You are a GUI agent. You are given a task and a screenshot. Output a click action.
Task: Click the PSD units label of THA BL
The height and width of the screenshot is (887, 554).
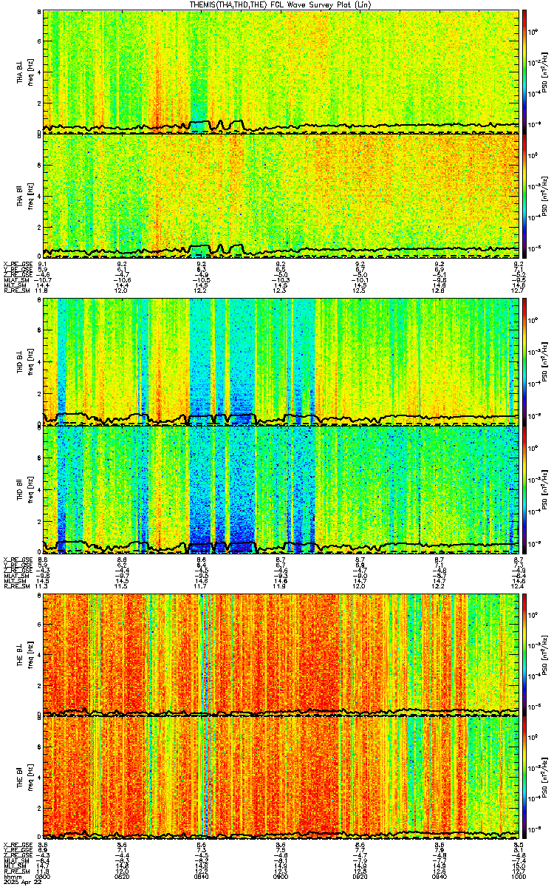click(x=545, y=72)
